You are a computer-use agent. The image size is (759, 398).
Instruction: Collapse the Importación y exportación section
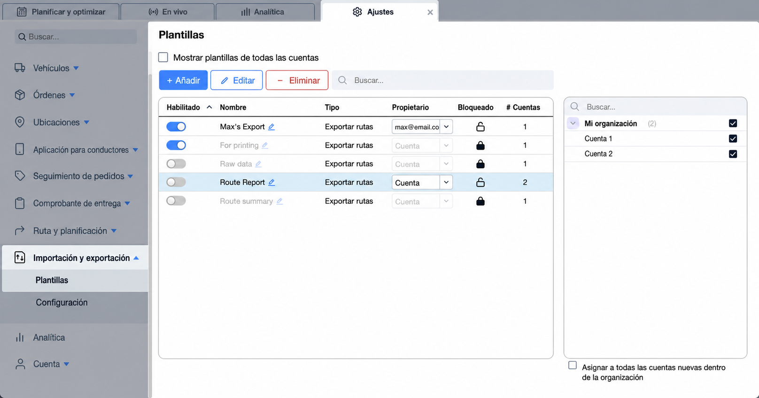136,258
